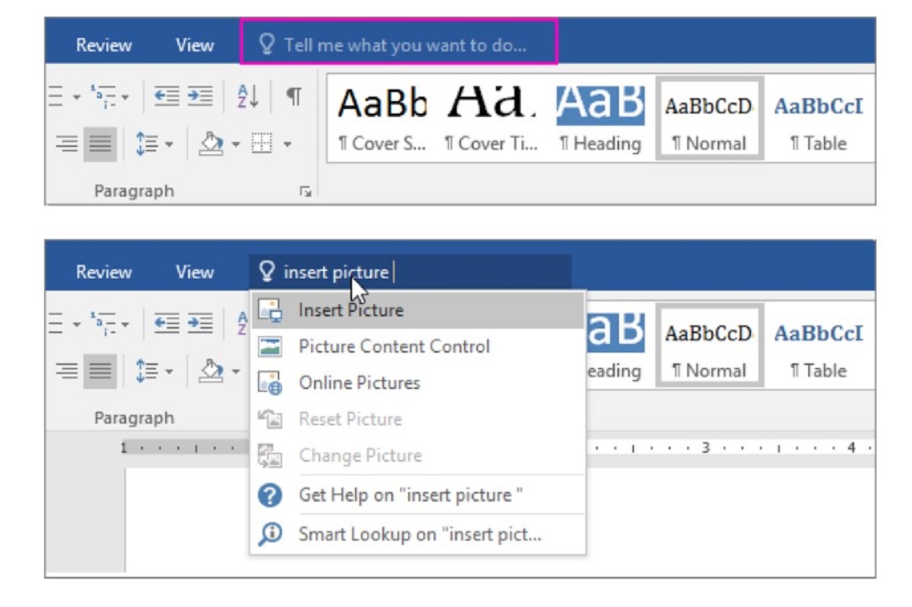The image size is (912, 607).
Task: Click the horizontal ruler near the 3 mark
Action: tap(705, 448)
